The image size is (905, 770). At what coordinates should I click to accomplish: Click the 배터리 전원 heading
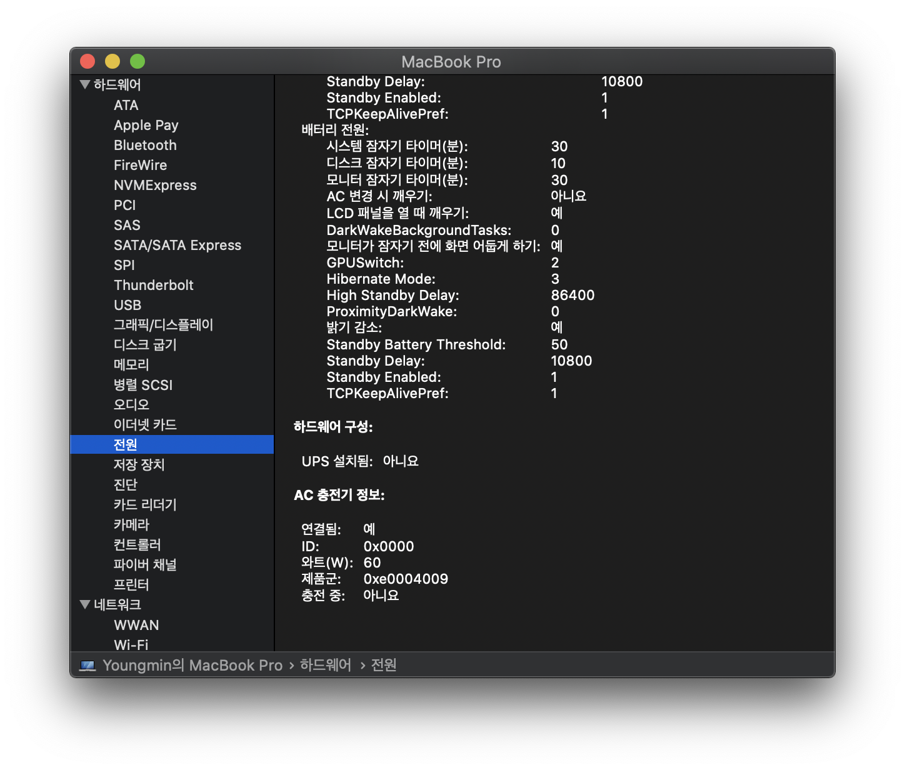[x=335, y=130]
